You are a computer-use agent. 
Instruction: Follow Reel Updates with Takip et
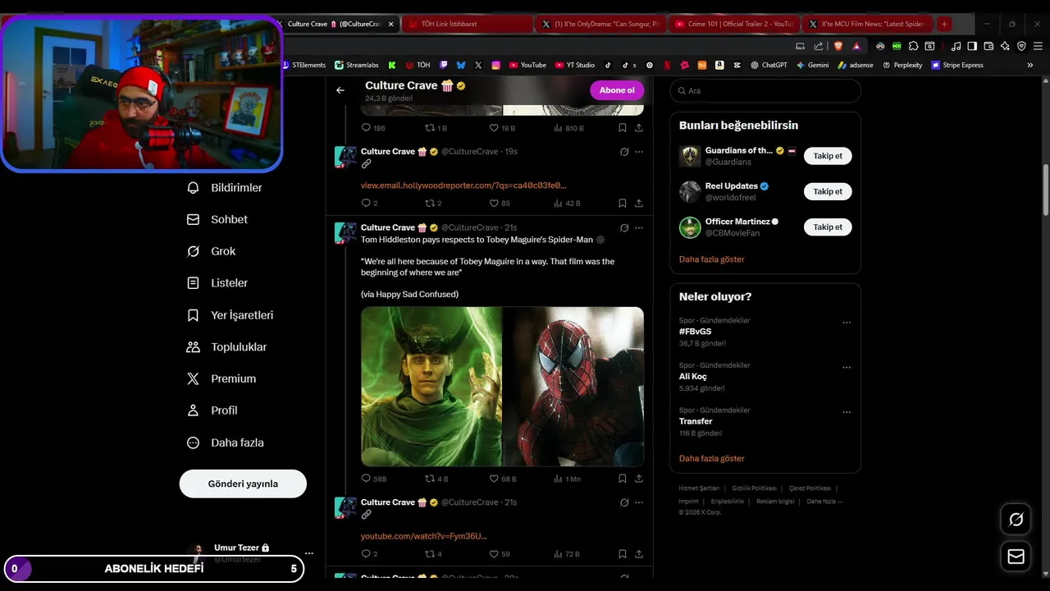pyautogui.click(x=828, y=191)
